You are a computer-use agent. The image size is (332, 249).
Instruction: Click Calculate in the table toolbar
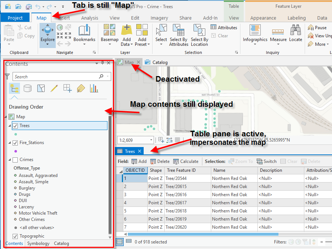click(186, 161)
